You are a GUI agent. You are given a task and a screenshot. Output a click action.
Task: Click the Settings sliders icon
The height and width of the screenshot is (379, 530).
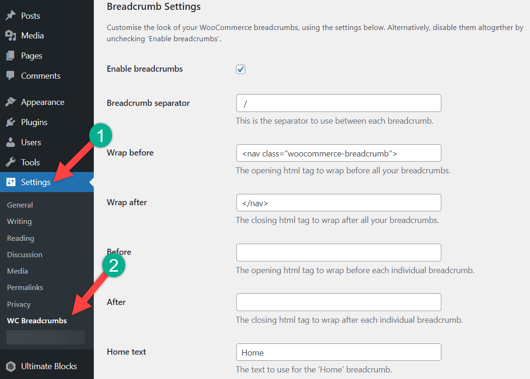10,182
